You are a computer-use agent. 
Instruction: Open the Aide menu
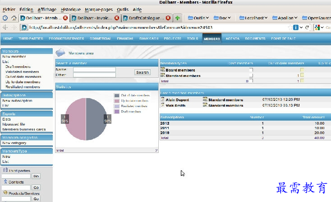click(137, 9)
